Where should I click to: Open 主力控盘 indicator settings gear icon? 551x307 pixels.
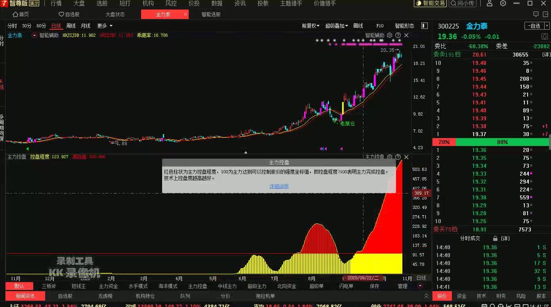pos(390,157)
